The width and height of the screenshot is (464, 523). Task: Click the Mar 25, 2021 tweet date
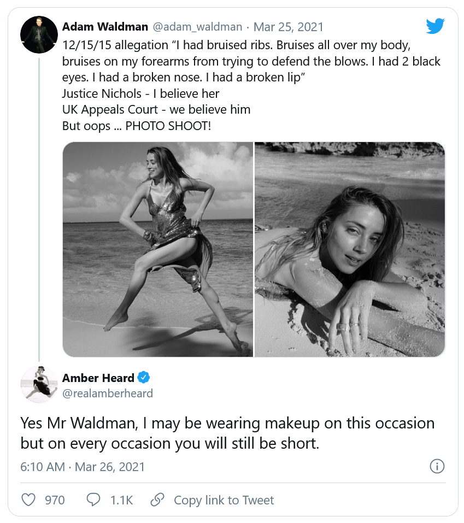pos(289,27)
